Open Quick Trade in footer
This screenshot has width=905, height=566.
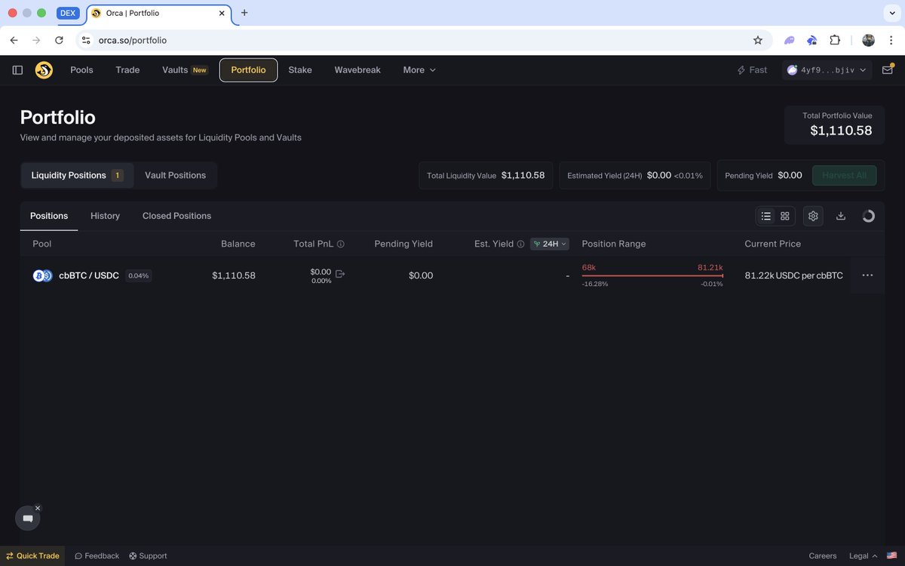pos(32,556)
